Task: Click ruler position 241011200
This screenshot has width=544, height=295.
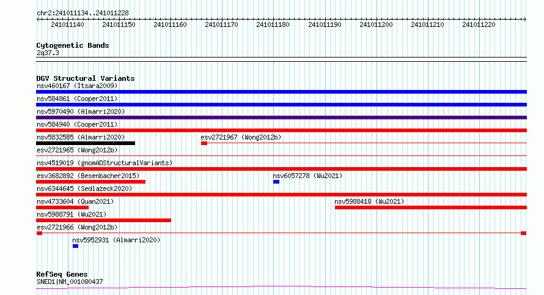Action: (x=376, y=24)
